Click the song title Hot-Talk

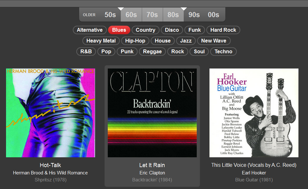click(51, 165)
